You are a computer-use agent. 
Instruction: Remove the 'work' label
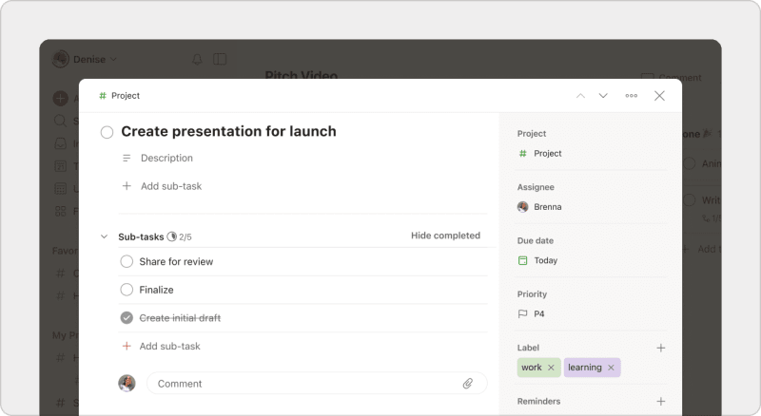click(x=551, y=368)
